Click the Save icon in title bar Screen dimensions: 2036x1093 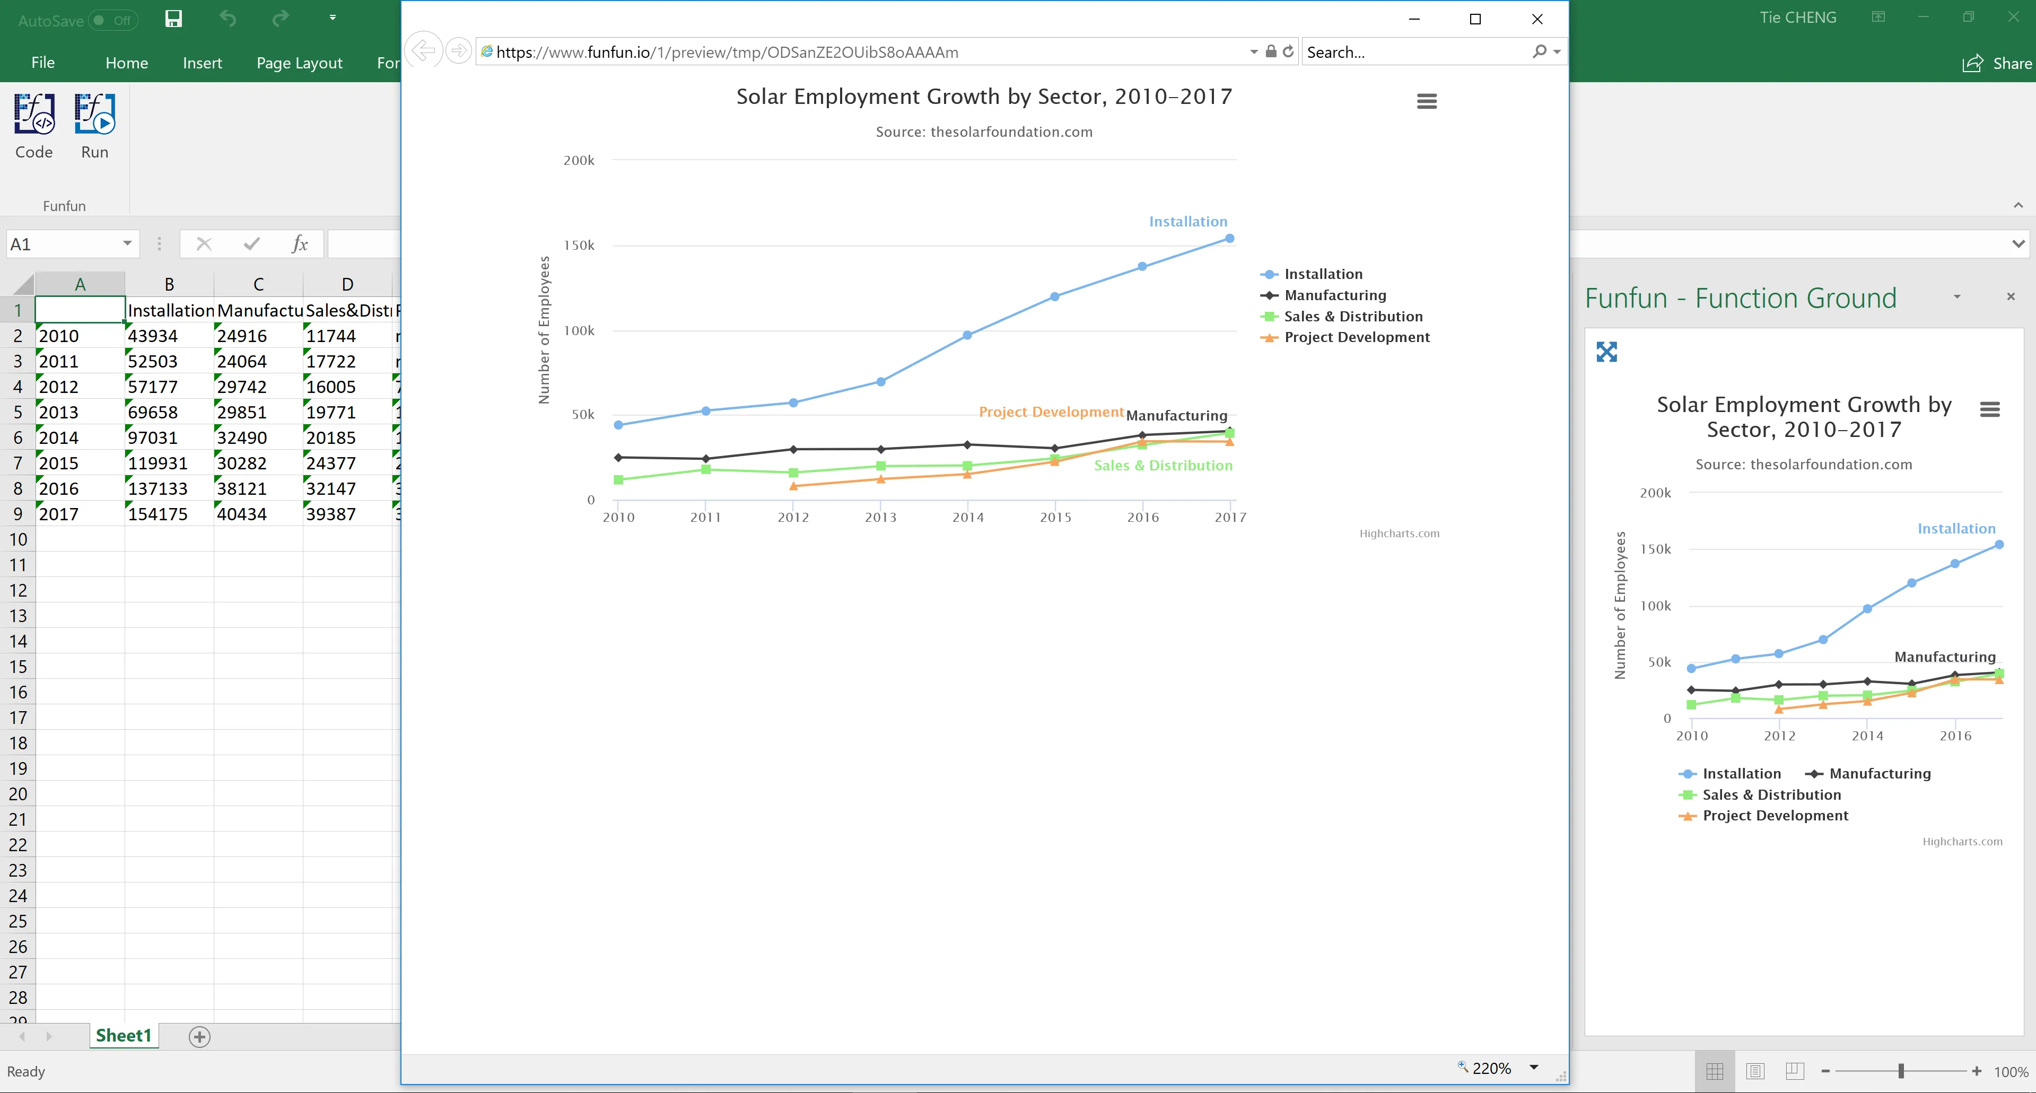click(174, 19)
